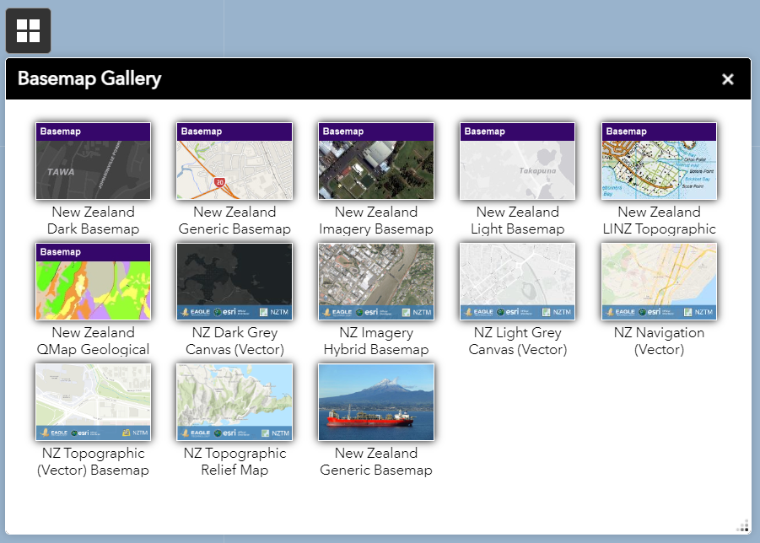
Task: Open the NZ Topographic (Vector) Basemap
Action: click(x=93, y=402)
